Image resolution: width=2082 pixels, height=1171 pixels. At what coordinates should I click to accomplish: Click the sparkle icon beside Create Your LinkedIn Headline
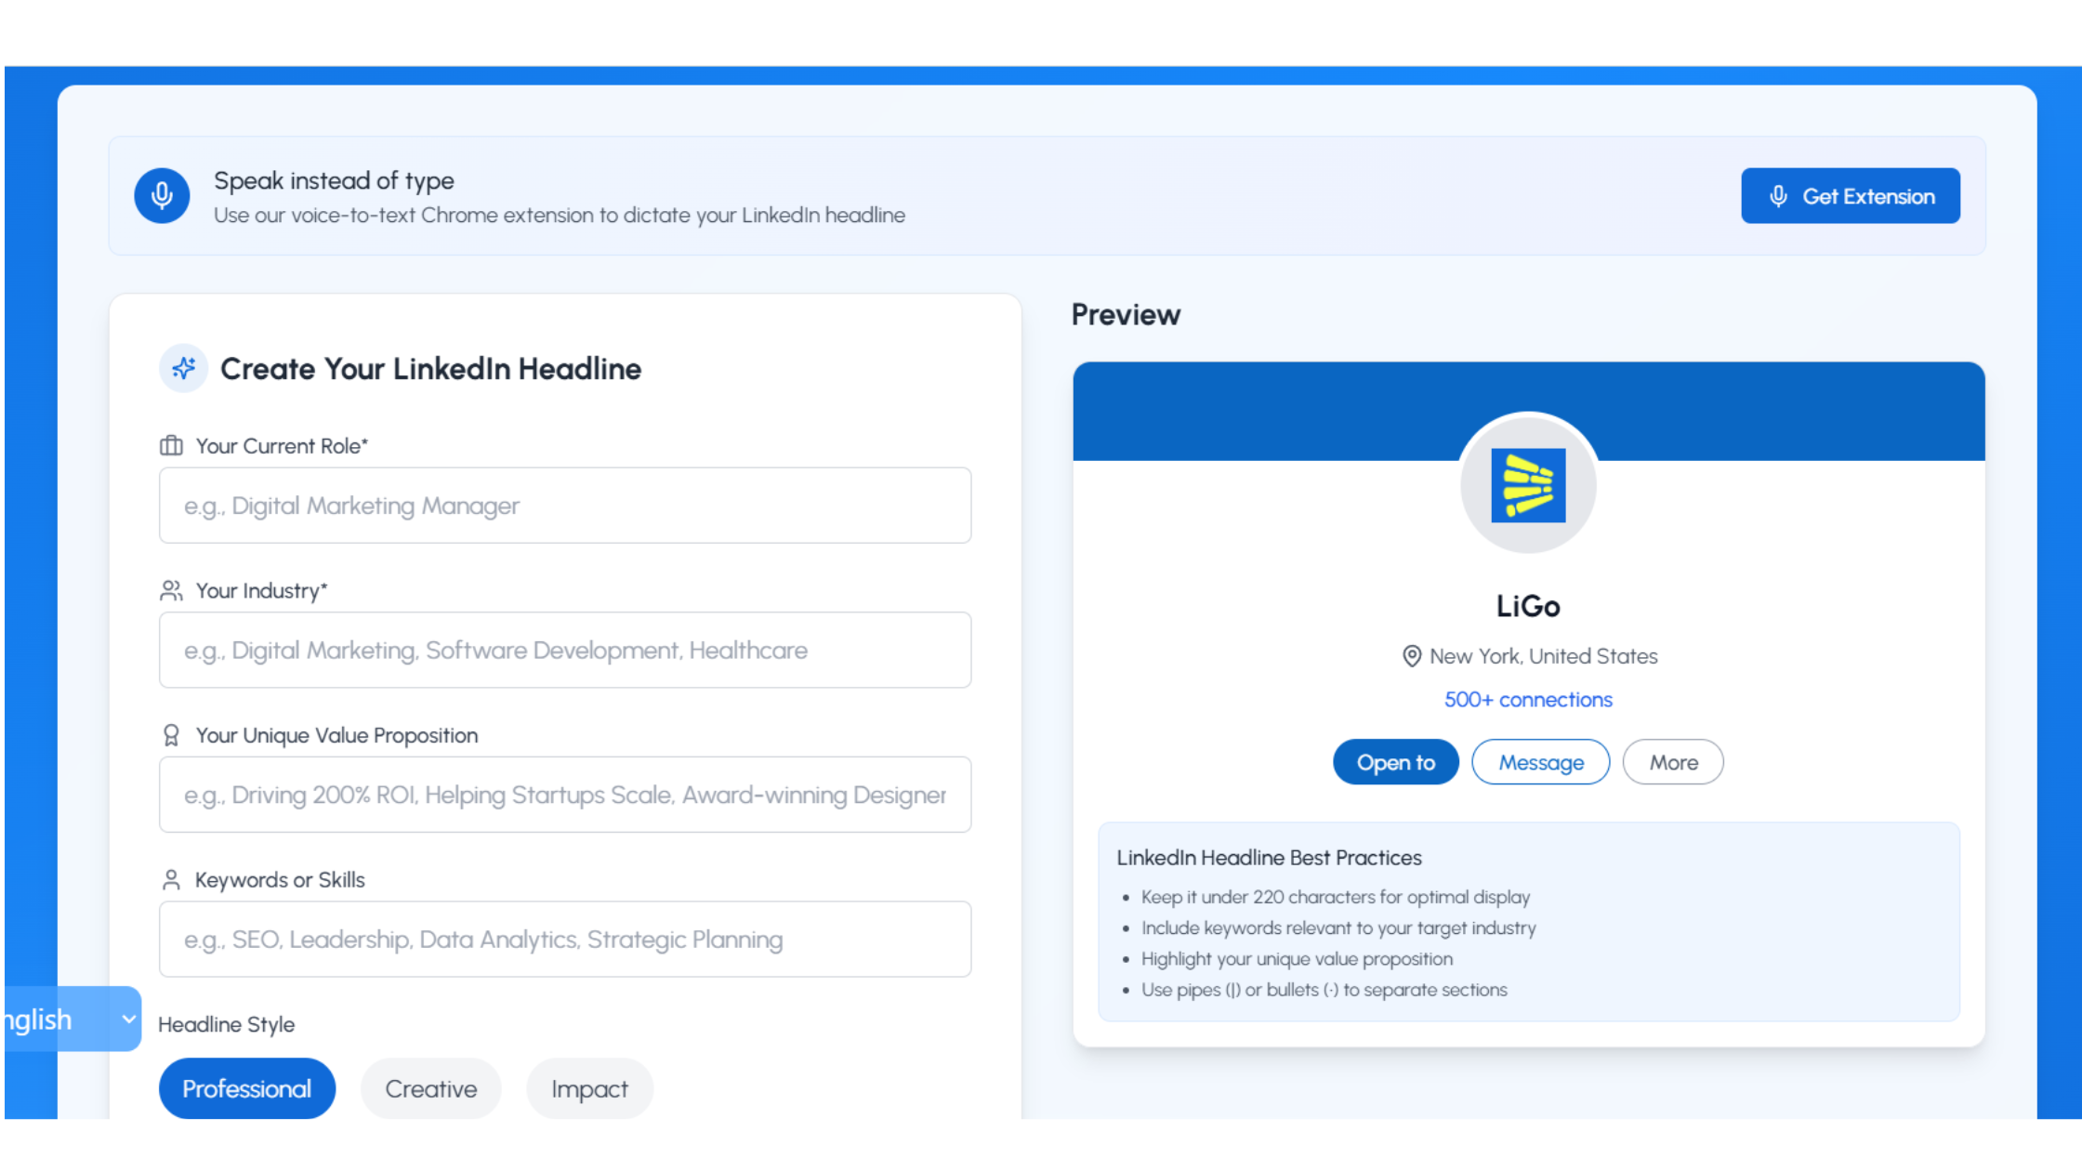tap(183, 368)
